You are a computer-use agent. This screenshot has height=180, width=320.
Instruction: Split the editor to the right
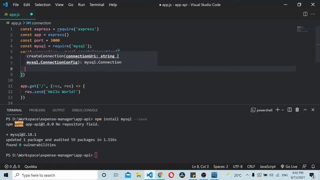[305, 14]
